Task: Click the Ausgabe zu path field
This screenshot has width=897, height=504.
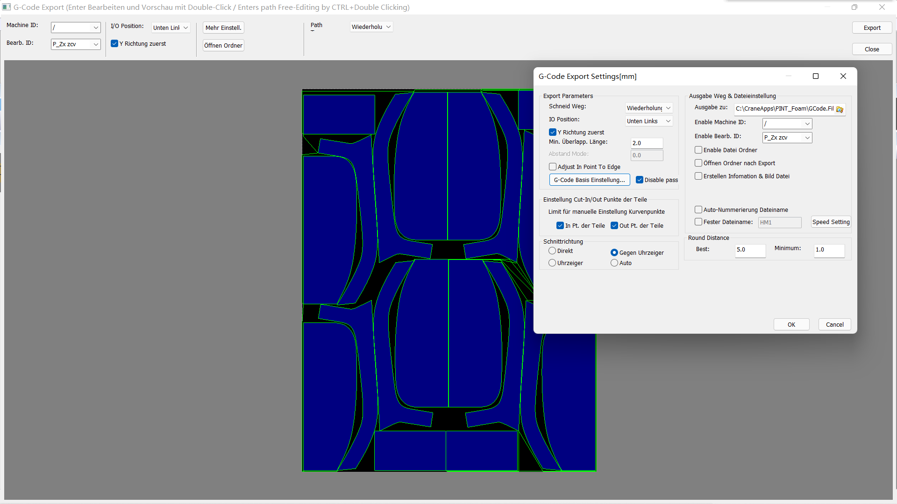Action: coord(785,108)
